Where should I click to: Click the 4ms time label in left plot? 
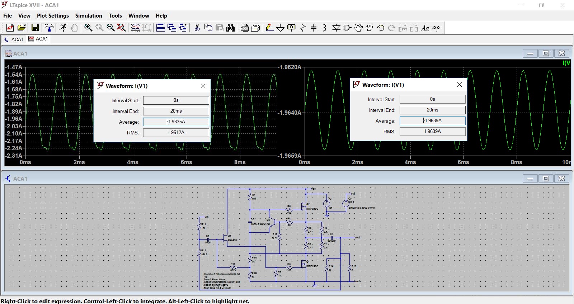coord(133,162)
